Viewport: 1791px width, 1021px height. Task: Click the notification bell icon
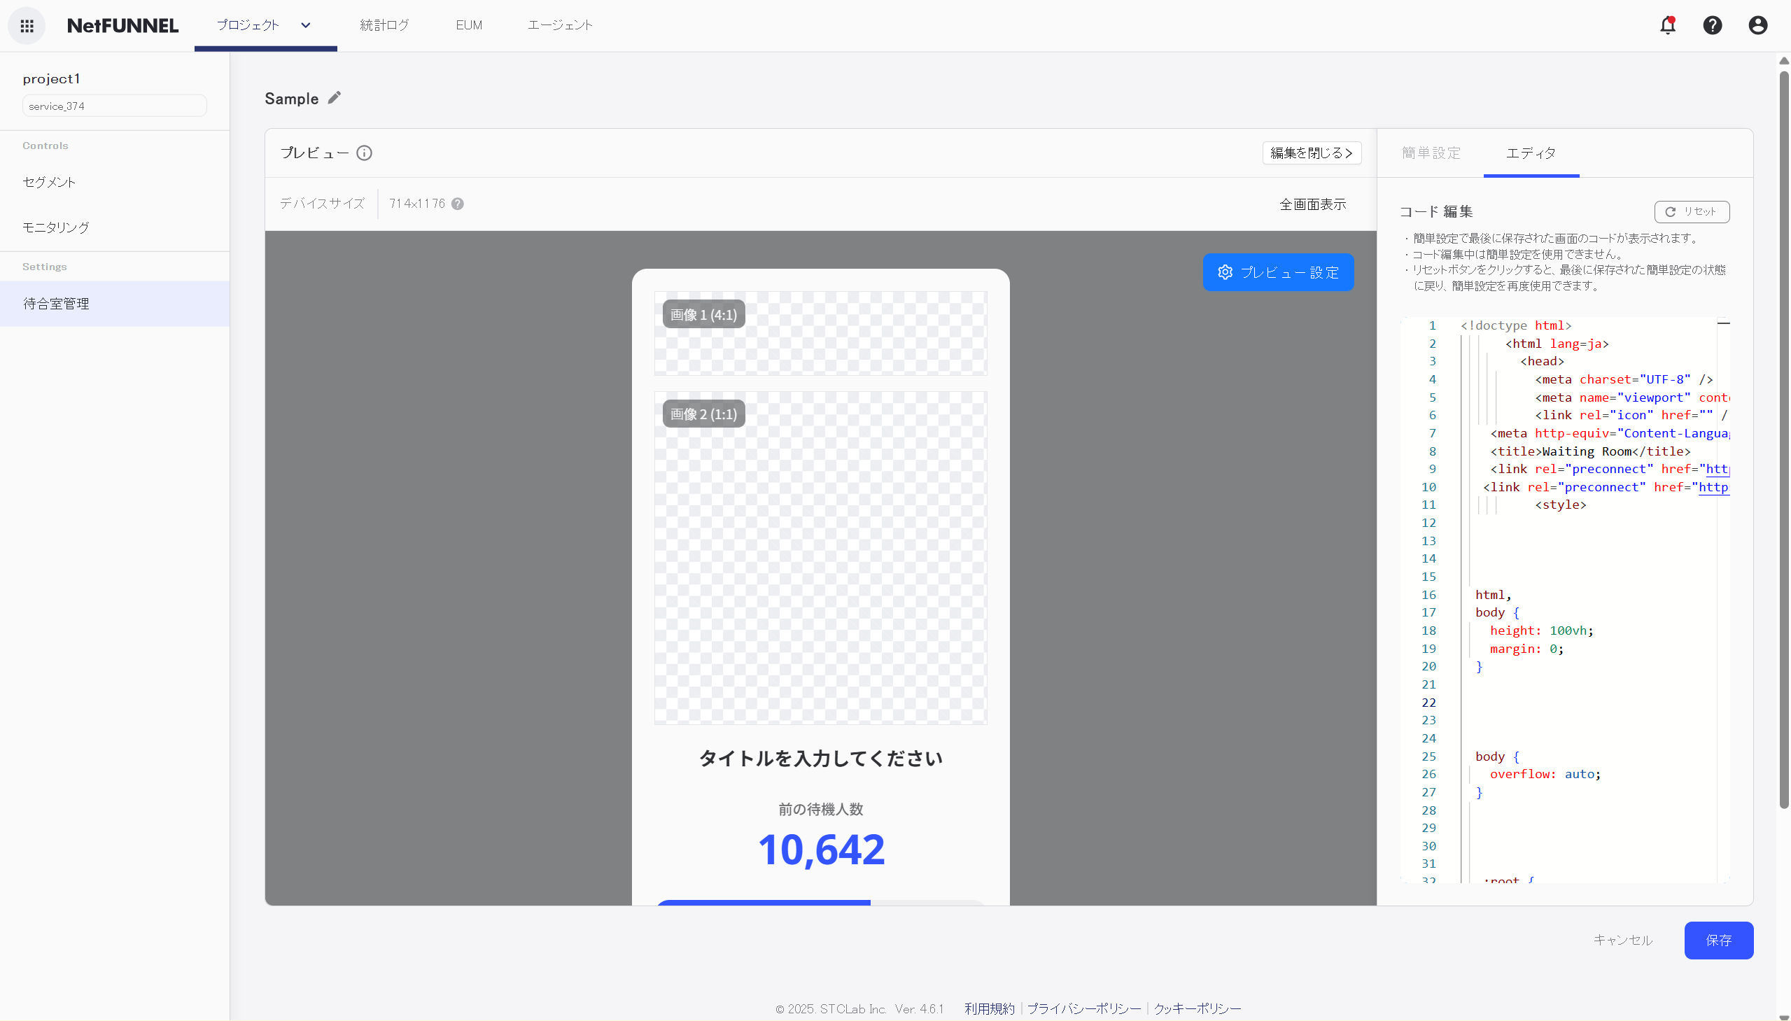click(x=1667, y=25)
